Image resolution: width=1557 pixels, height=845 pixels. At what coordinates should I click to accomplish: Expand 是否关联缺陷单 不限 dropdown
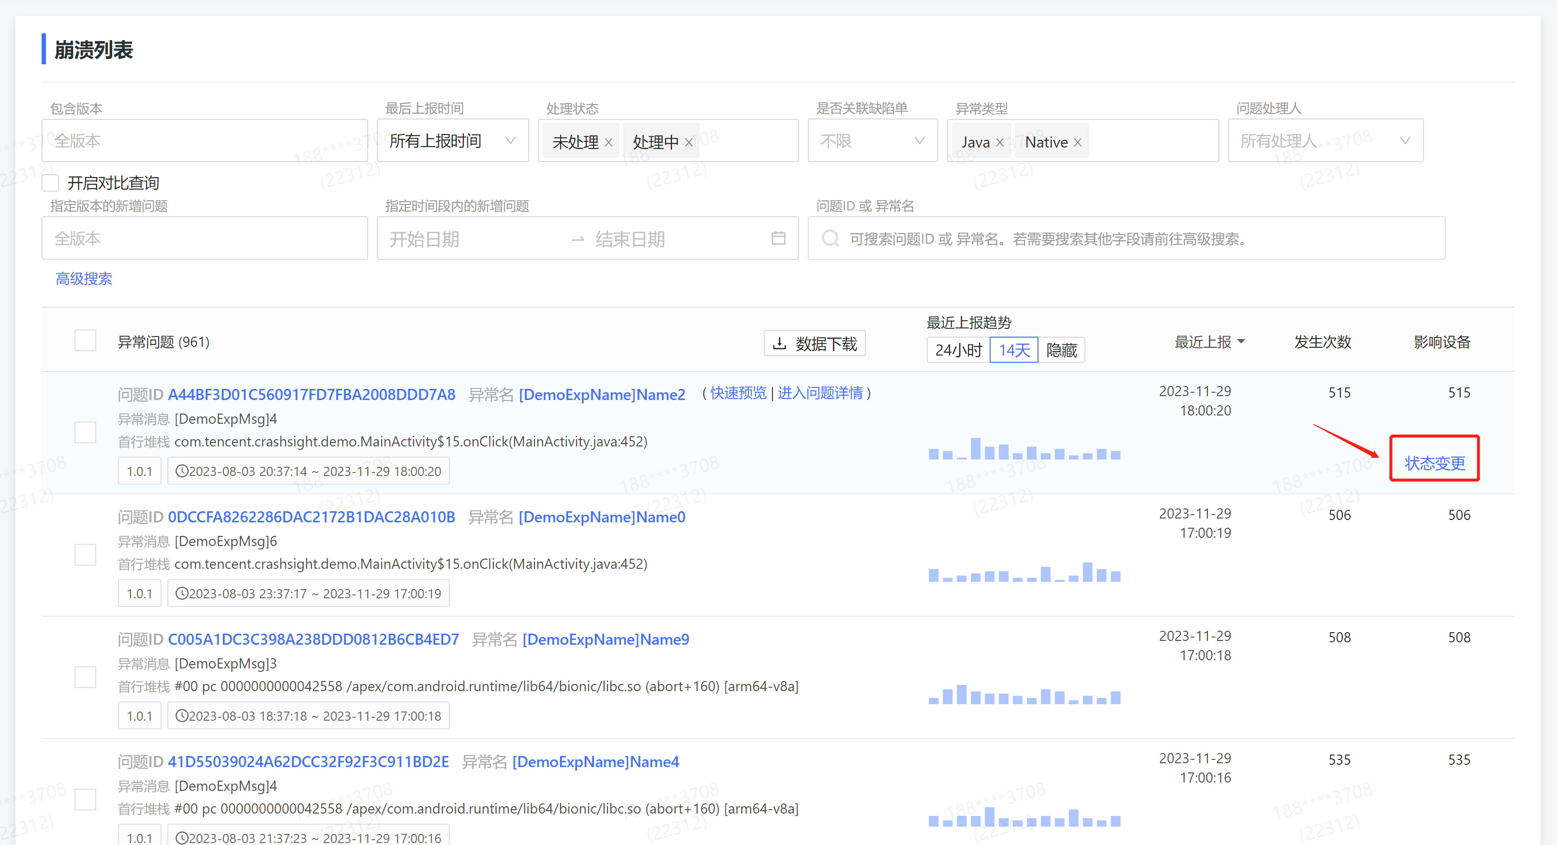coord(873,140)
